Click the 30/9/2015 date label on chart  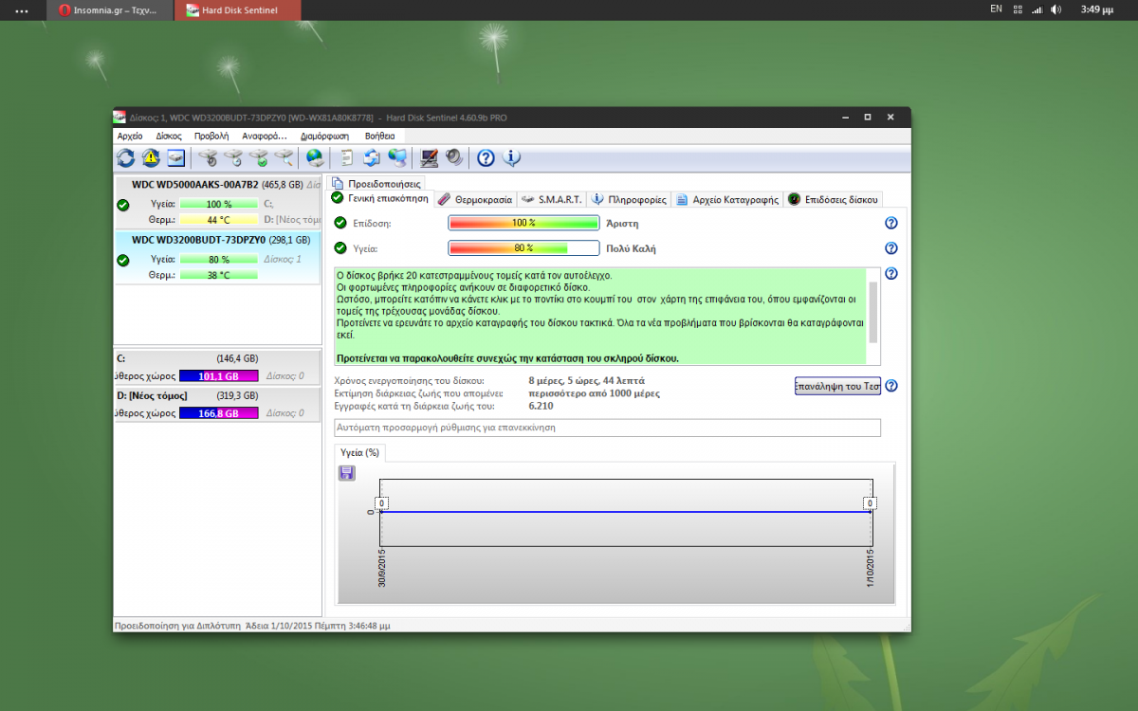(382, 567)
